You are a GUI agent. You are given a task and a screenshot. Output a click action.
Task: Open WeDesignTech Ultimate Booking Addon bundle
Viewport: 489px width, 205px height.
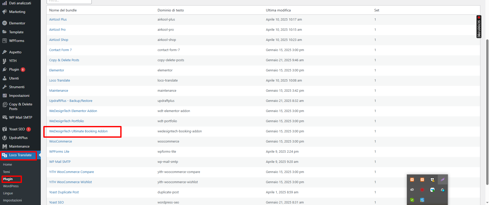coord(78,131)
